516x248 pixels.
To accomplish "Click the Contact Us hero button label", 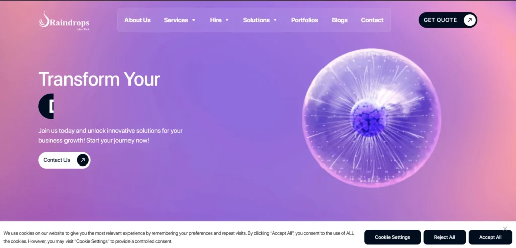I will click(x=56, y=160).
